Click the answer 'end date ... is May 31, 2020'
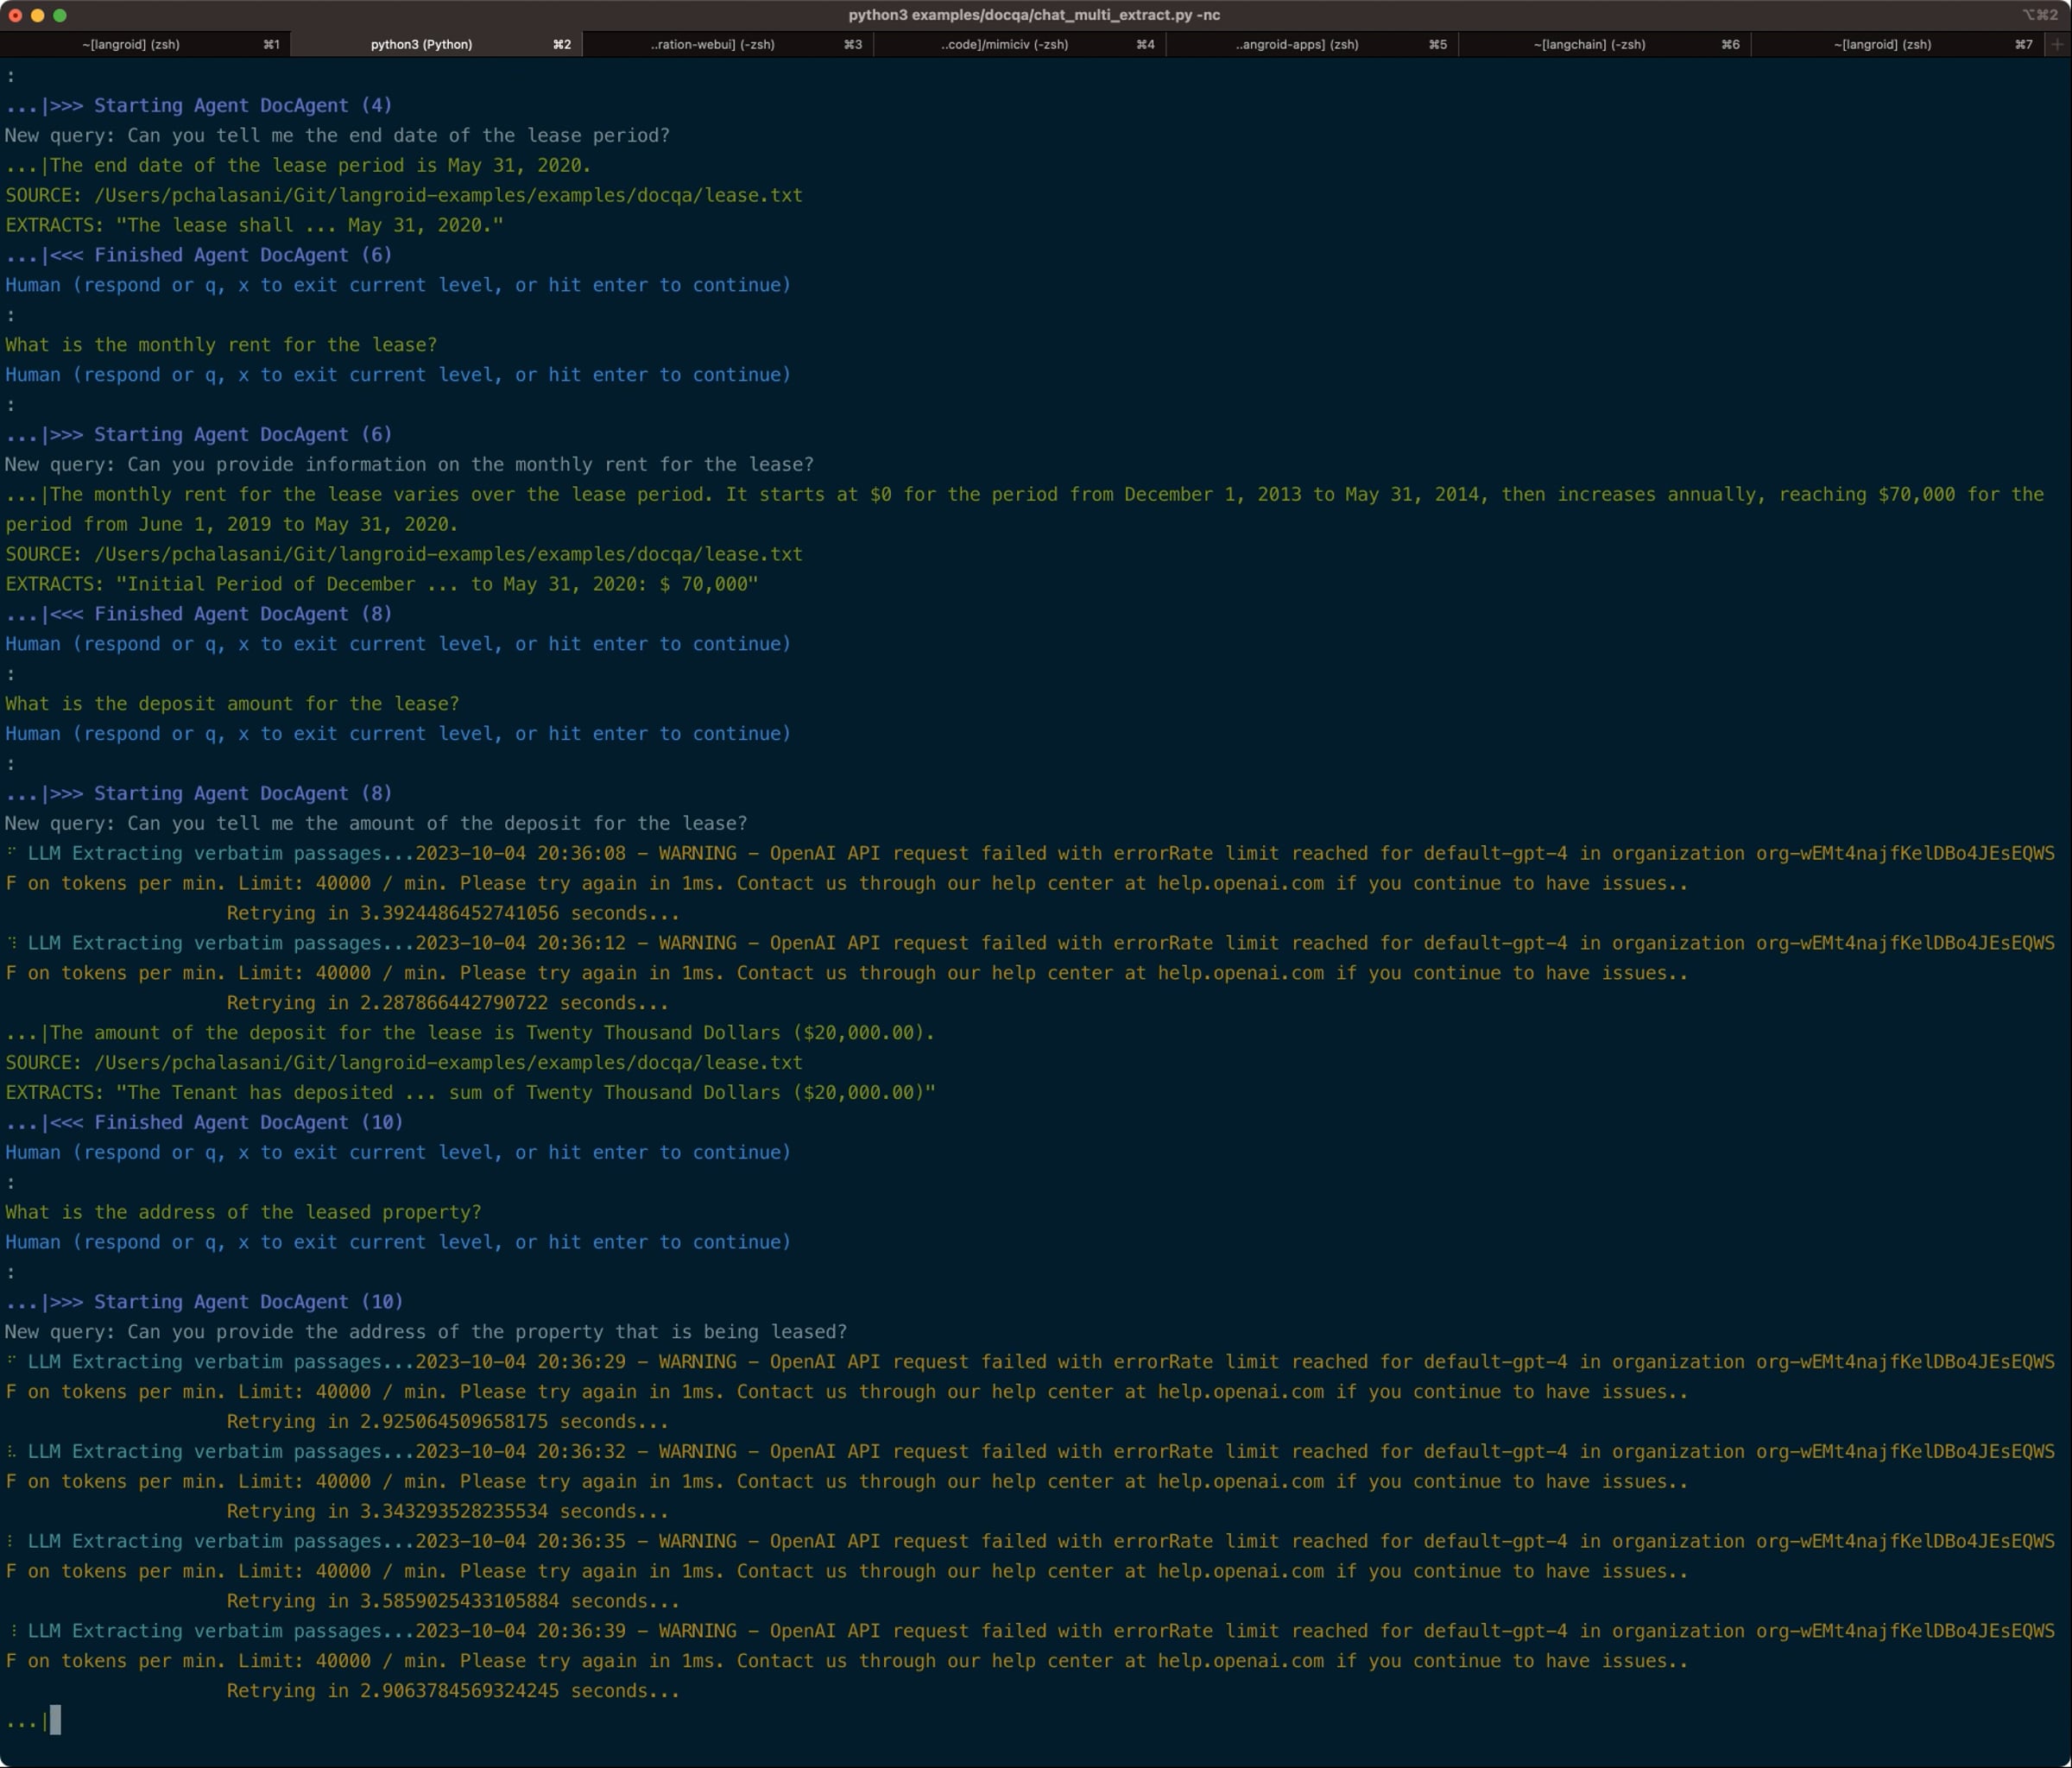 [x=298, y=165]
